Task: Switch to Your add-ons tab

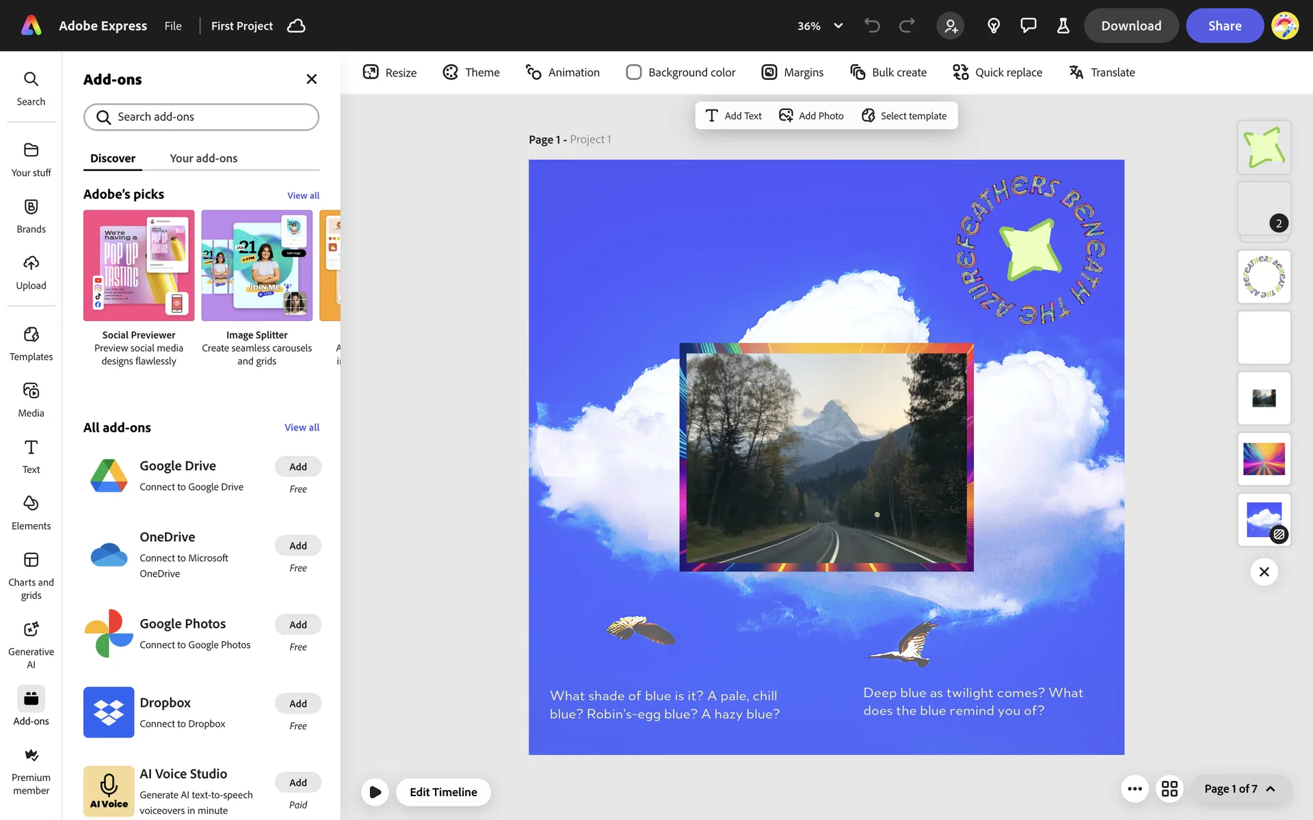Action: [x=203, y=158]
